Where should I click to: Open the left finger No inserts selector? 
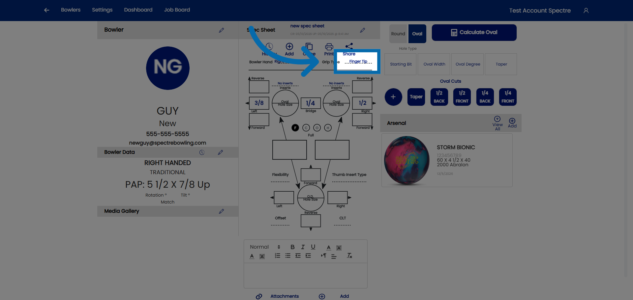(285, 84)
